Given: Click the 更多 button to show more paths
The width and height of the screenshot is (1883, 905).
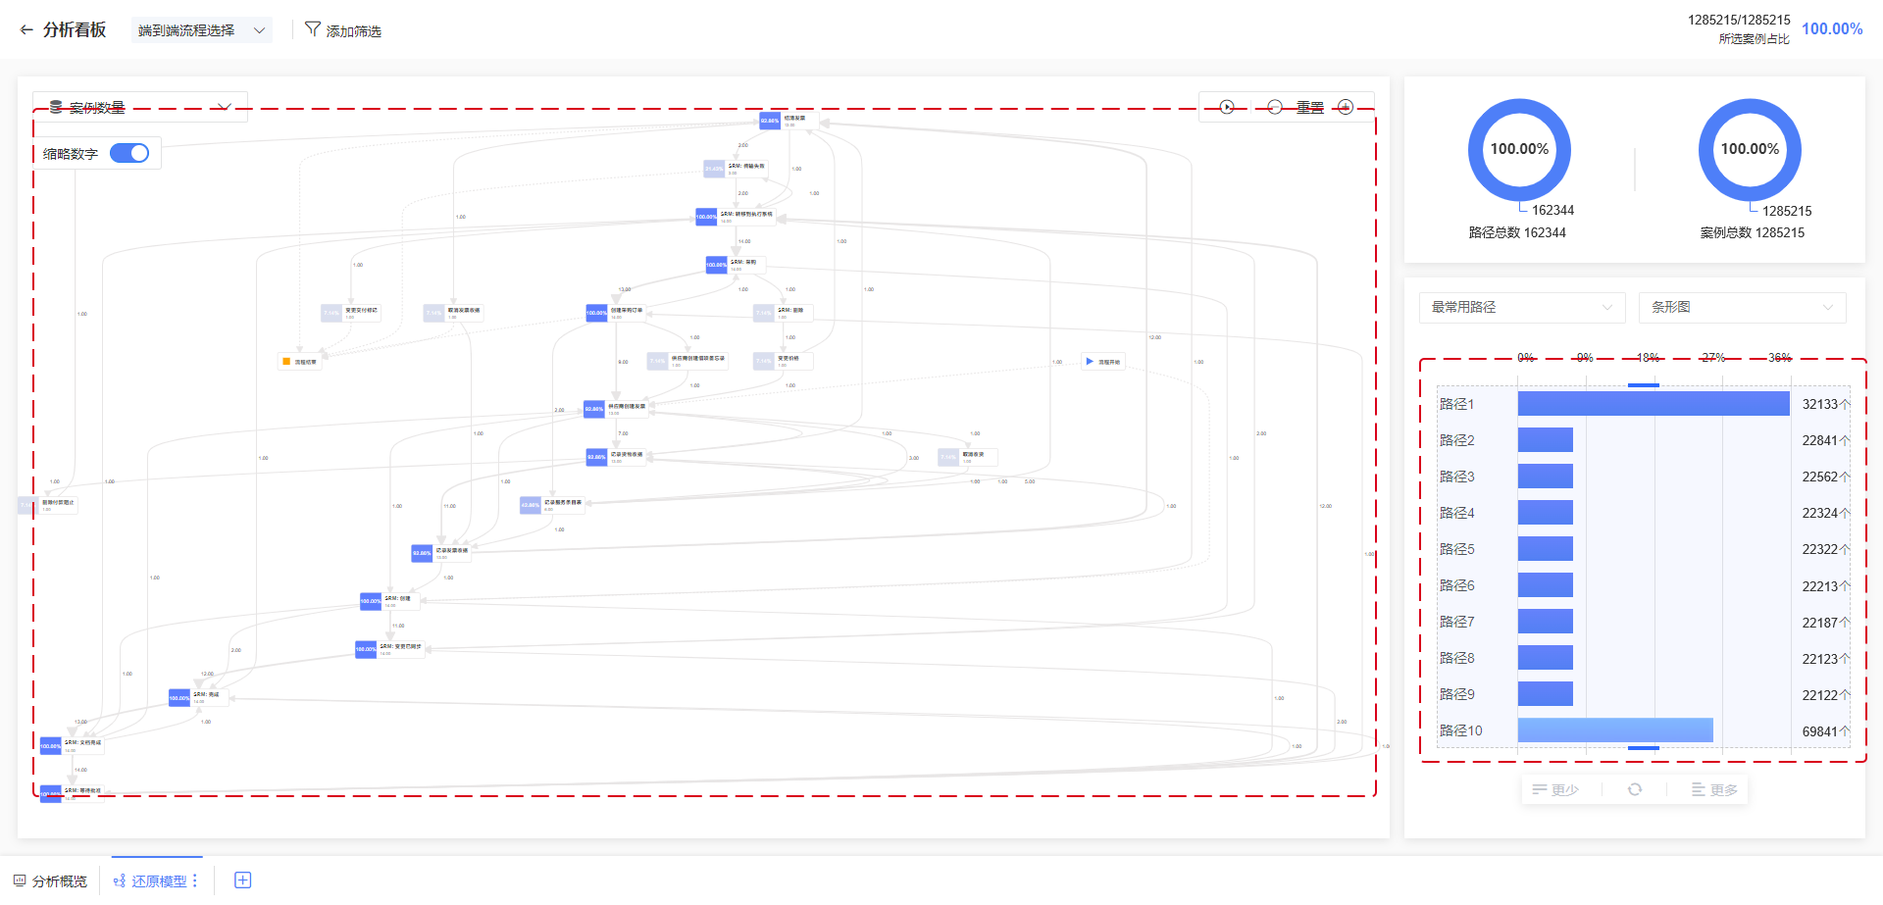Looking at the screenshot, I should tap(1714, 789).
